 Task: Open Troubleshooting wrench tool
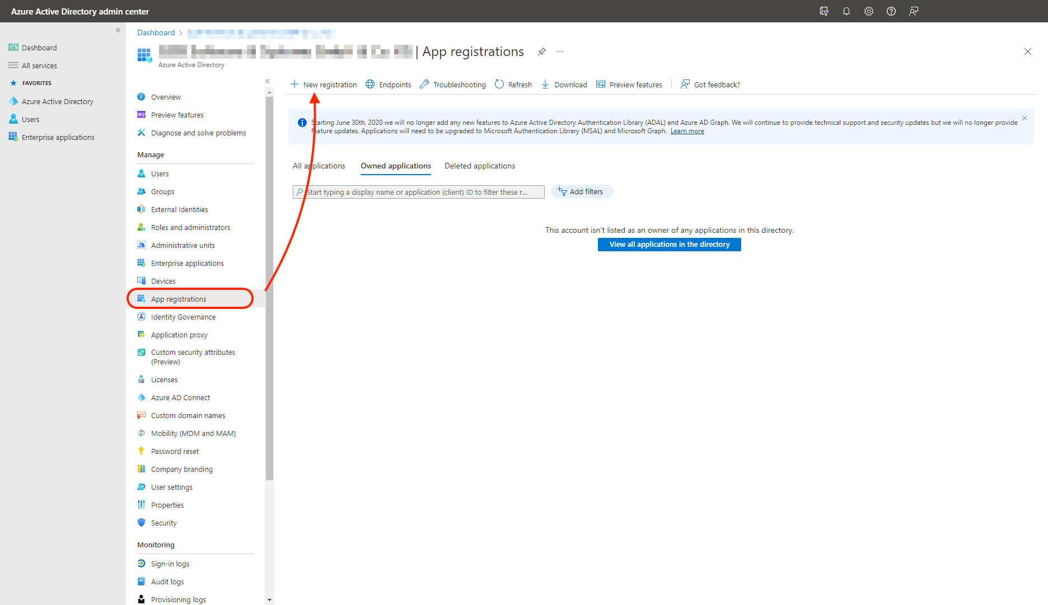[453, 85]
